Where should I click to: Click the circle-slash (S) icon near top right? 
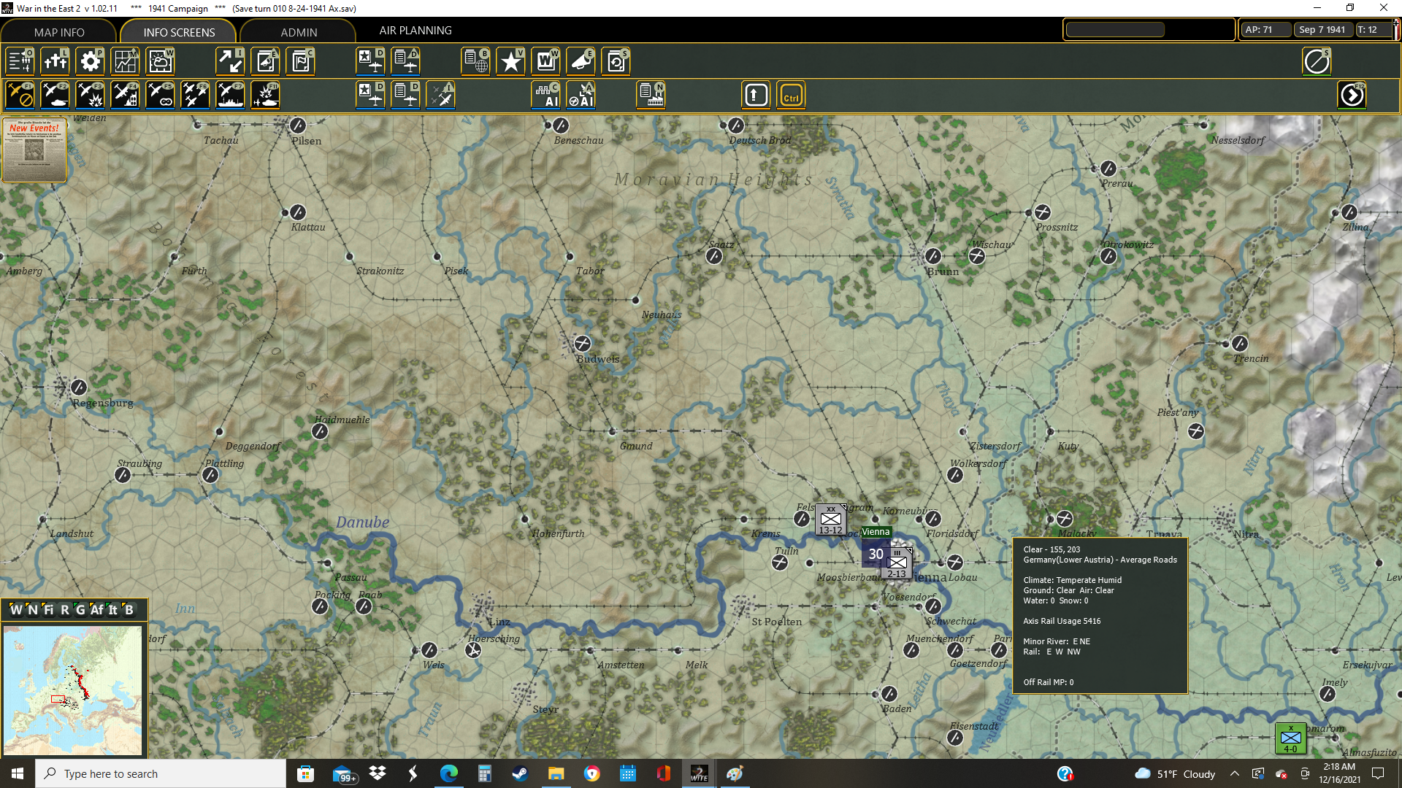pos(1317,61)
